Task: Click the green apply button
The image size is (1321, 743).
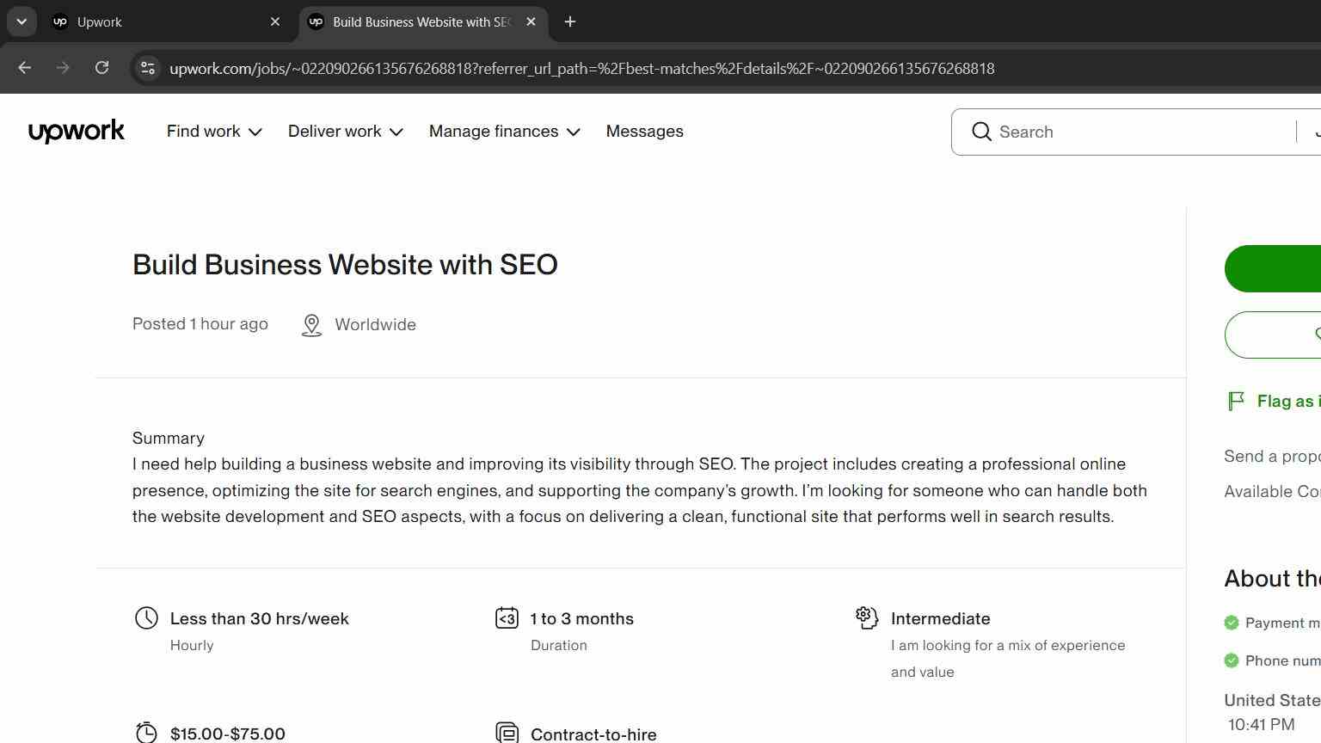Action: tap(1273, 268)
